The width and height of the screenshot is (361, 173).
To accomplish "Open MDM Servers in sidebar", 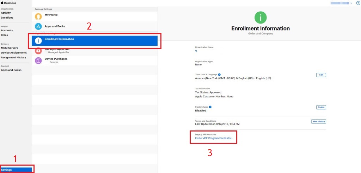I will coord(10,48).
